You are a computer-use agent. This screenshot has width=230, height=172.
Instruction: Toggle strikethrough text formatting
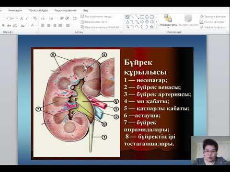pos(9,25)
